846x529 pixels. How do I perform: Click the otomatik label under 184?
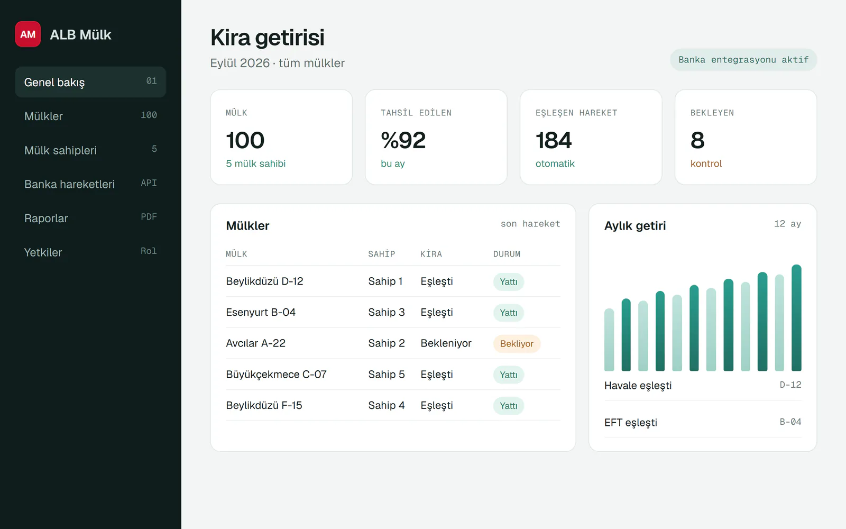(x=555, y=163)
